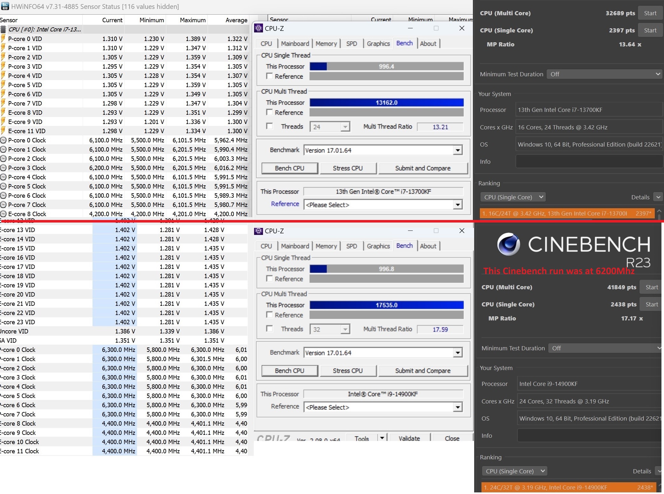Click the 13162.0 multi thread score bar
Screen dimensions: 664x494
[386, 102]
